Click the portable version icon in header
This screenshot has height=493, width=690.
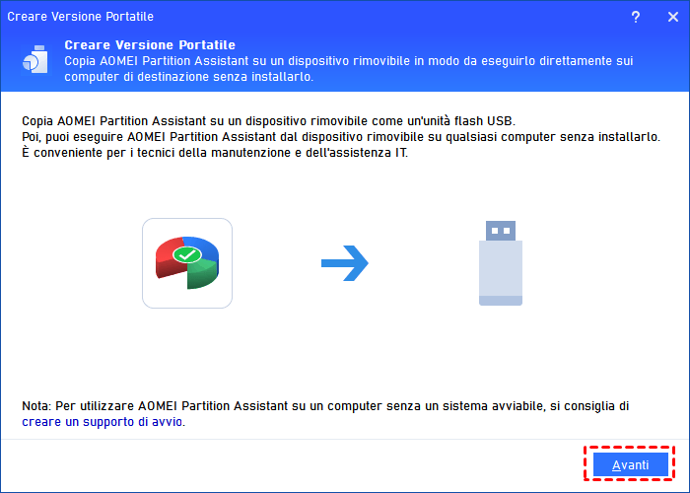click(35, 59)
